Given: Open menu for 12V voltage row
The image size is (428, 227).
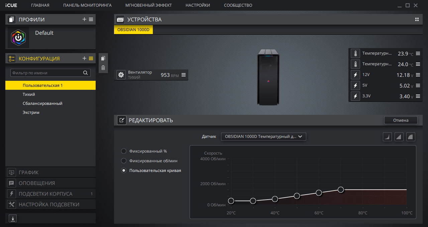Looking at the screenshot, I should (x=418, y=75).
